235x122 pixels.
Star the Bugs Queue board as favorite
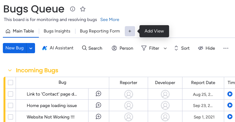[x=83, y=9]
